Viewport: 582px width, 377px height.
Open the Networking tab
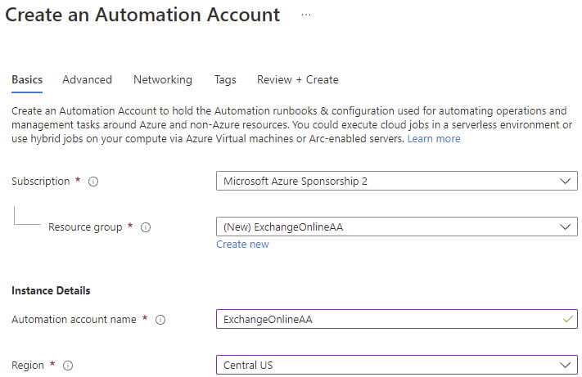(x=163, y=79)
